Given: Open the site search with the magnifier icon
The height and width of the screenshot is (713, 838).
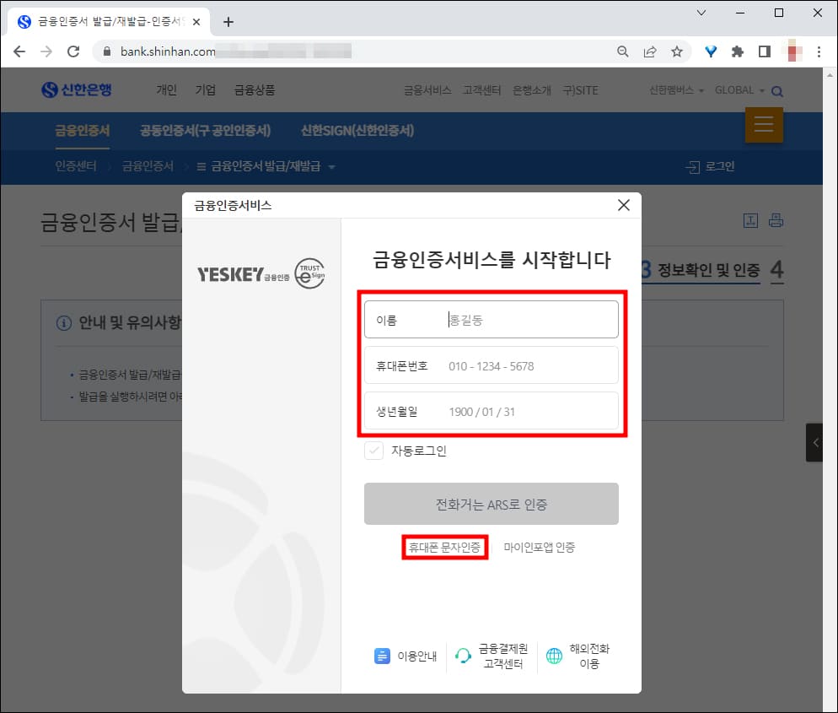Looking at the screenshot, I should pyautogui.click(x=776, y=90).
